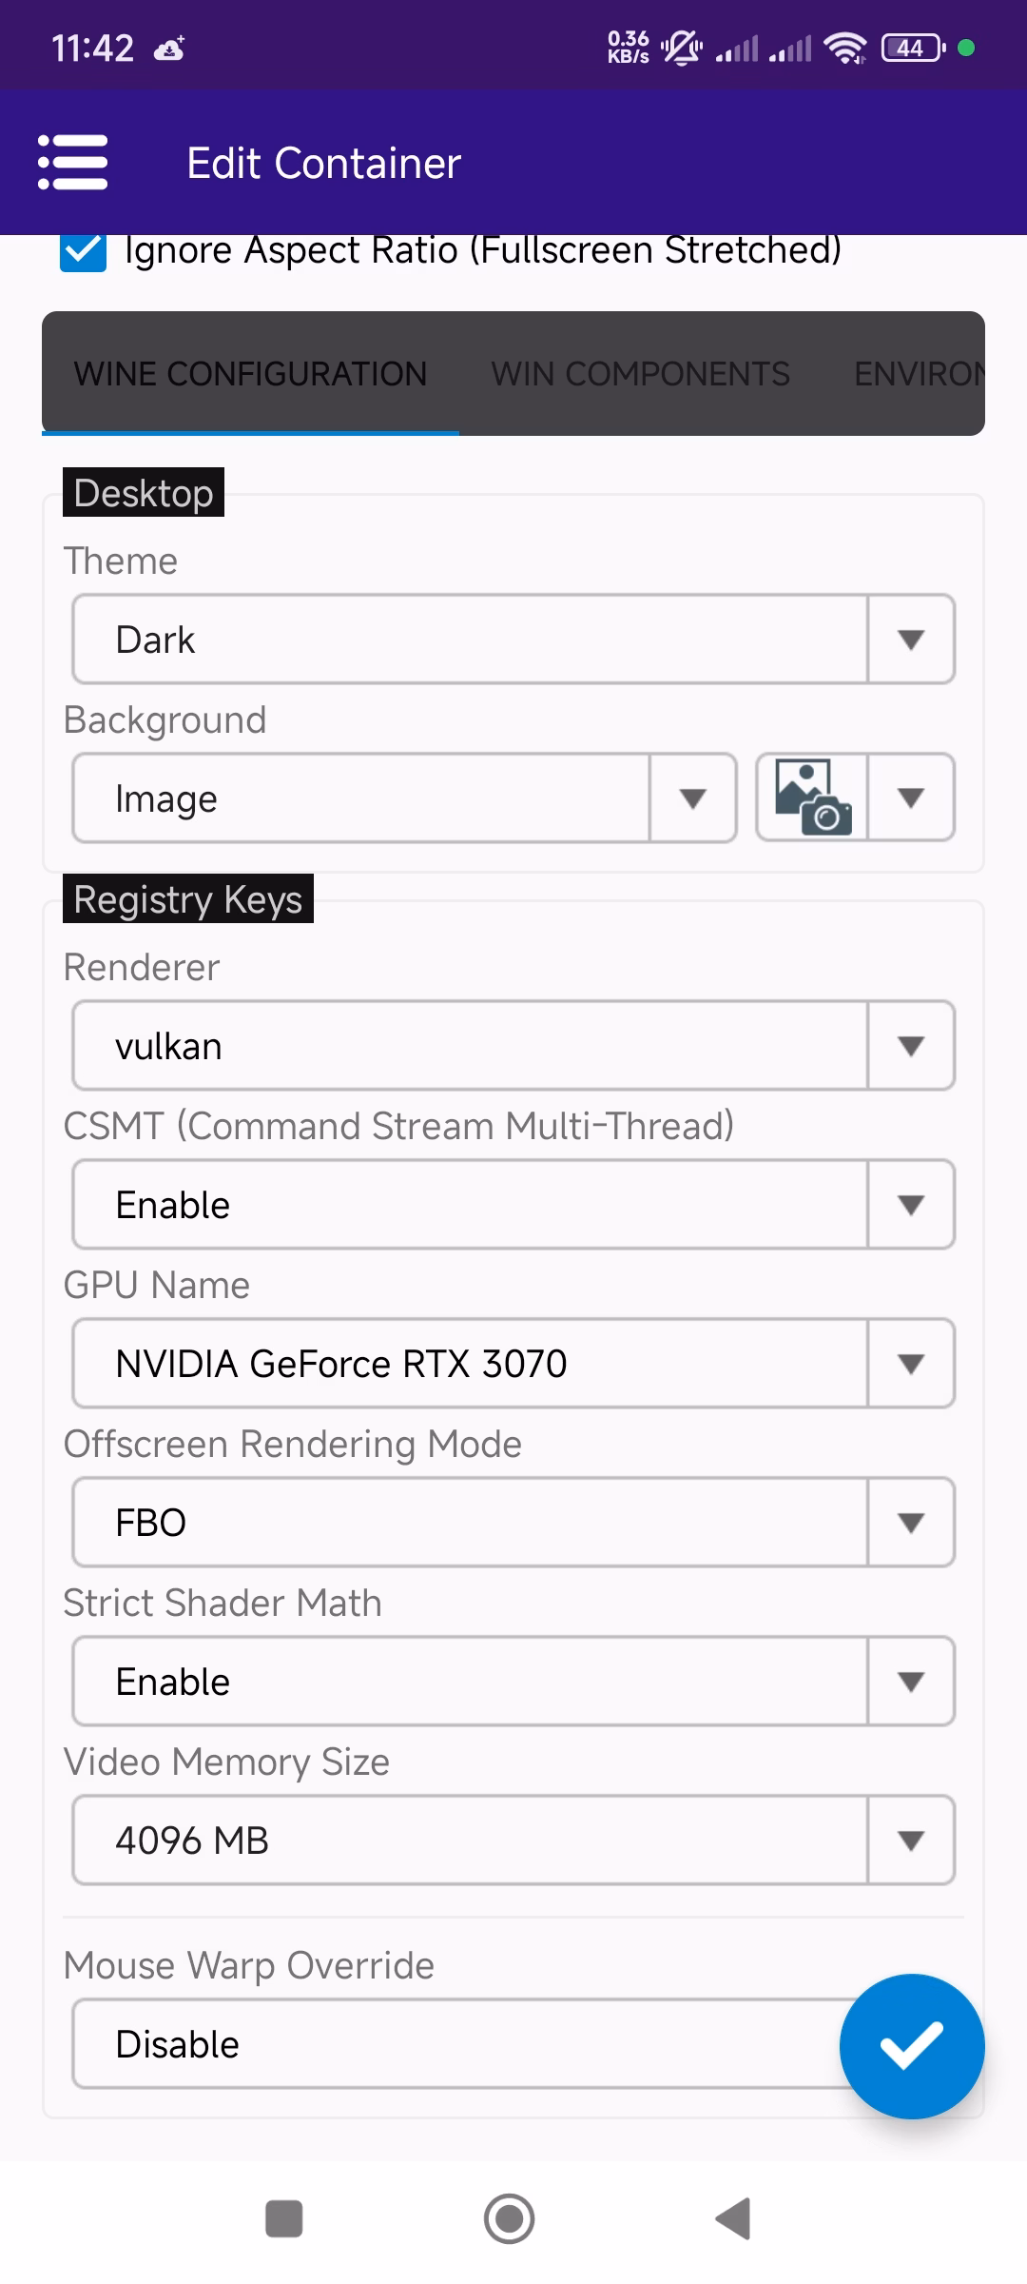Viewport: 1027px width, 2284px height.
Task: Open the Background type dropdown showing Image
Action: coord(404,798)
